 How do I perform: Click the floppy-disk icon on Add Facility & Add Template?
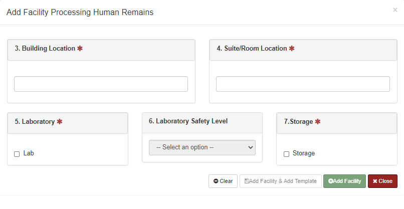click(x=247, y=181)
